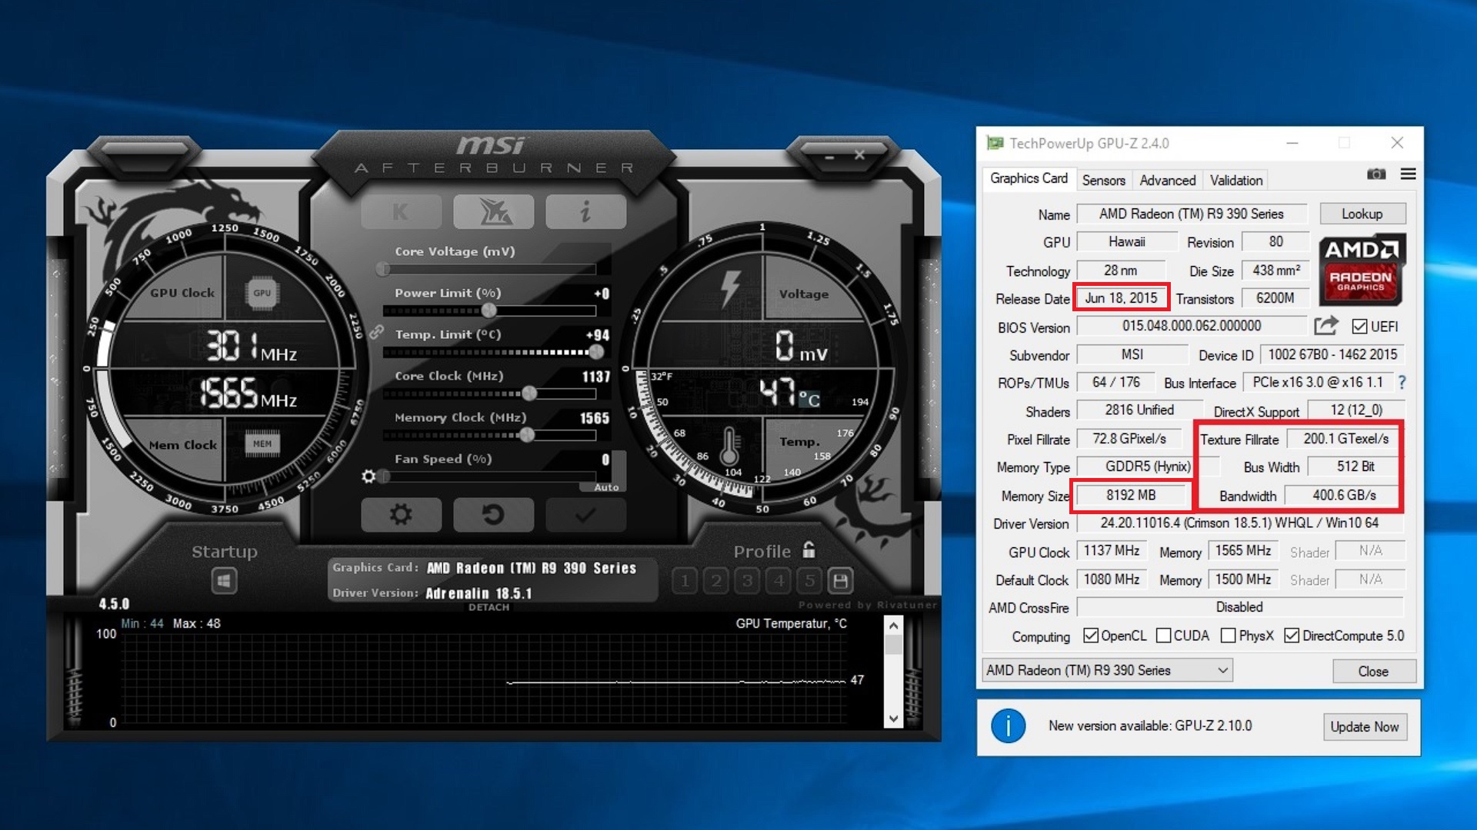
Task: Click the profile lock icon
Action: (x=809, y=550)
